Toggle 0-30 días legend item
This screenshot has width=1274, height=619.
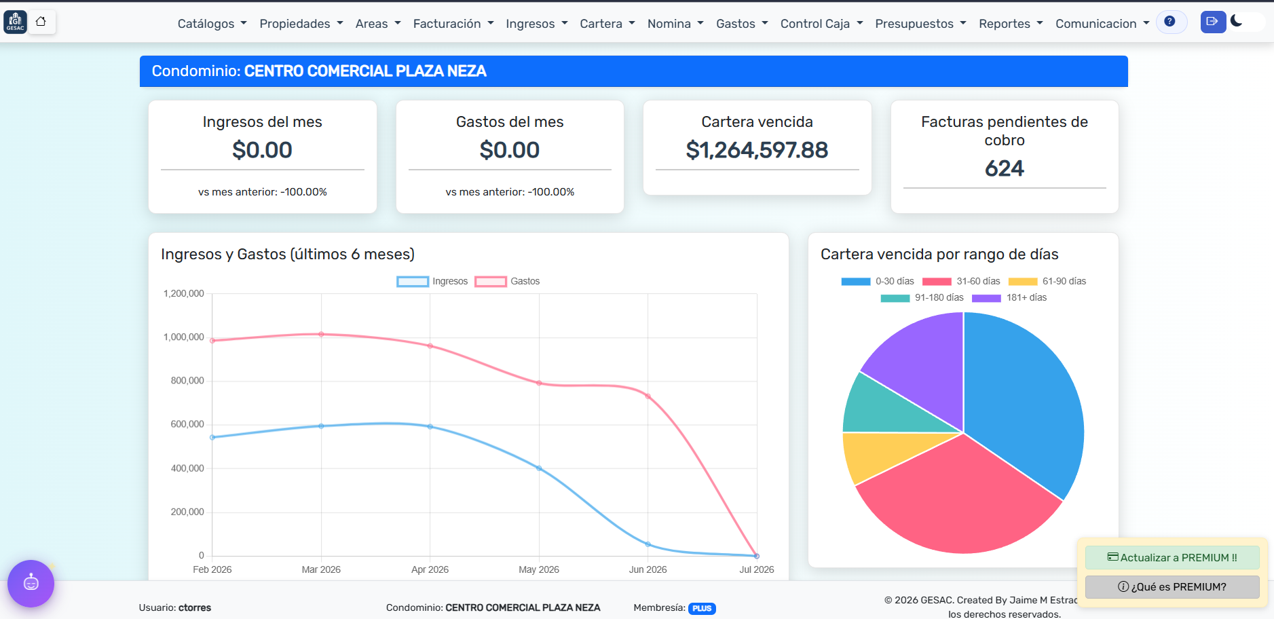(878, 281)
